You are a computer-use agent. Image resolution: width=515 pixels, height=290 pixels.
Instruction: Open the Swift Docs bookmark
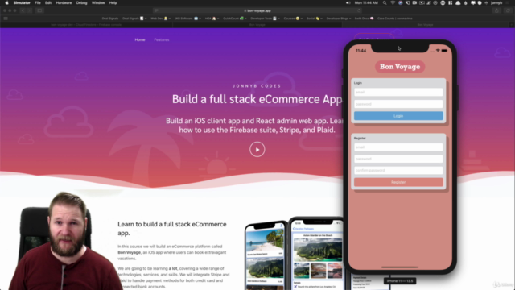364,19
